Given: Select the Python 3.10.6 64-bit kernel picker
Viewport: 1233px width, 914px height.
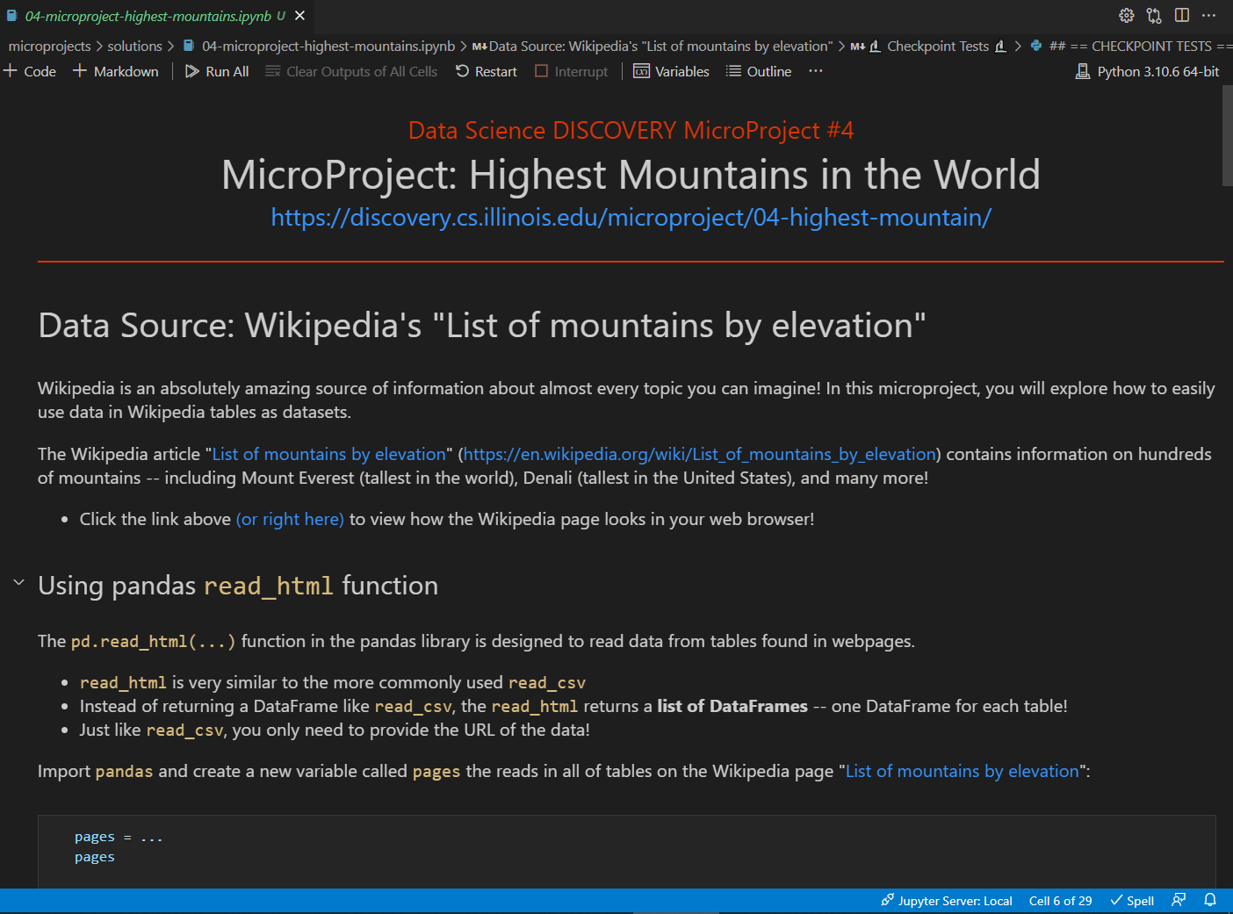Looking at the screenshot, I should pyautogui.click(x=1148, y=71).
